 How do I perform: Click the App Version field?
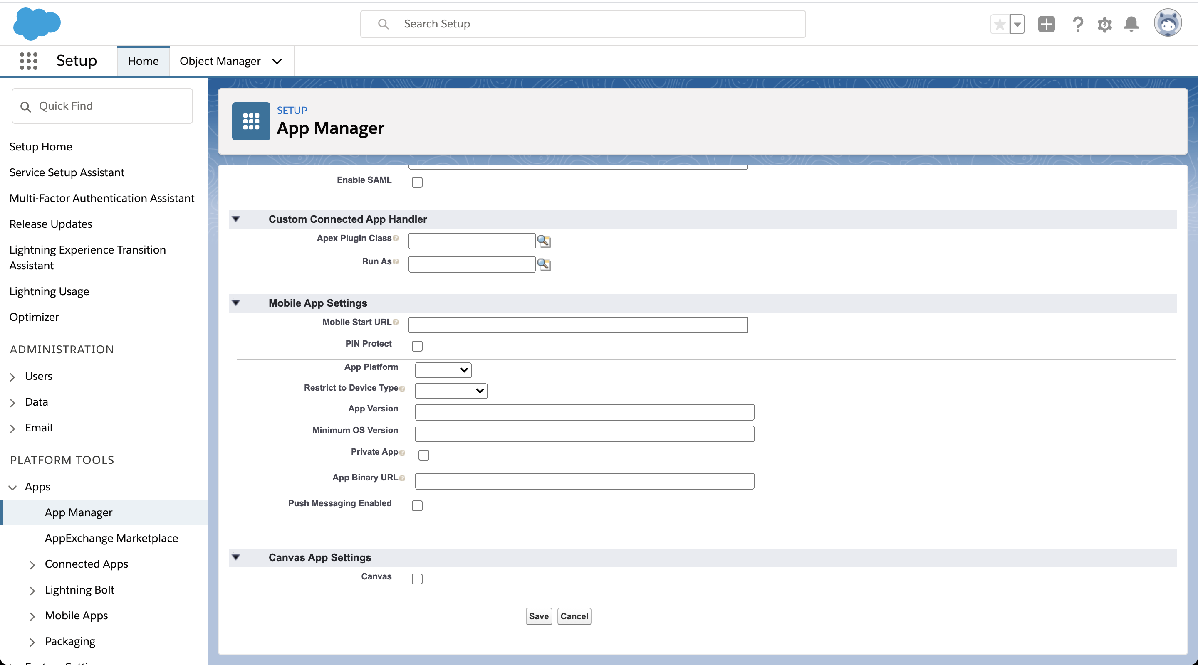coord(584,412)
